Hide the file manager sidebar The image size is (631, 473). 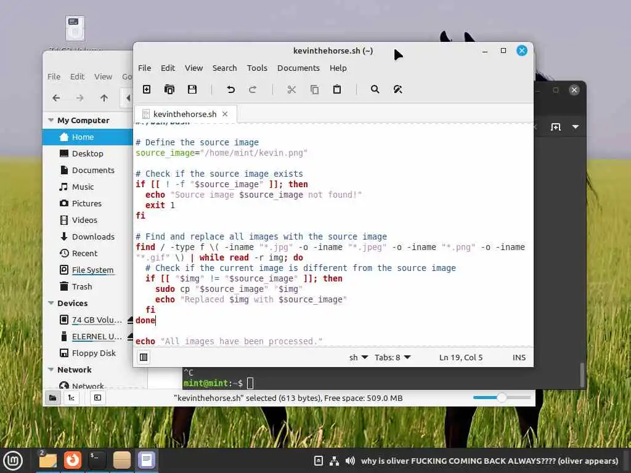click(98, 398)
